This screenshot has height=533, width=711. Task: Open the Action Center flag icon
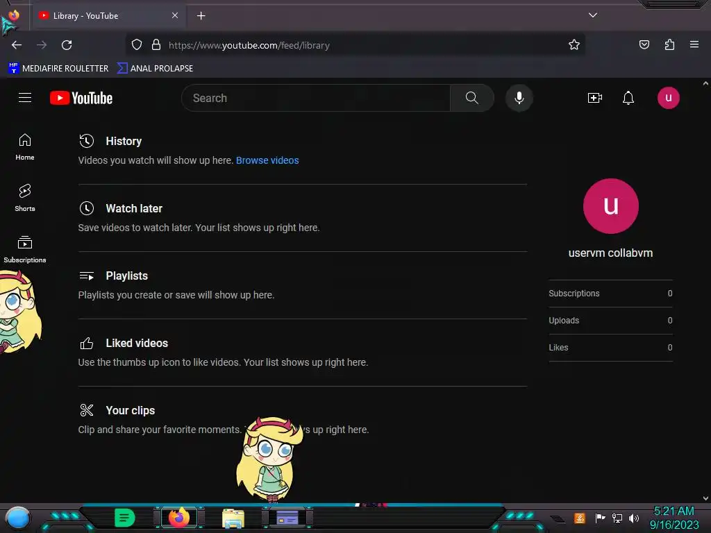tap(601, 518)
